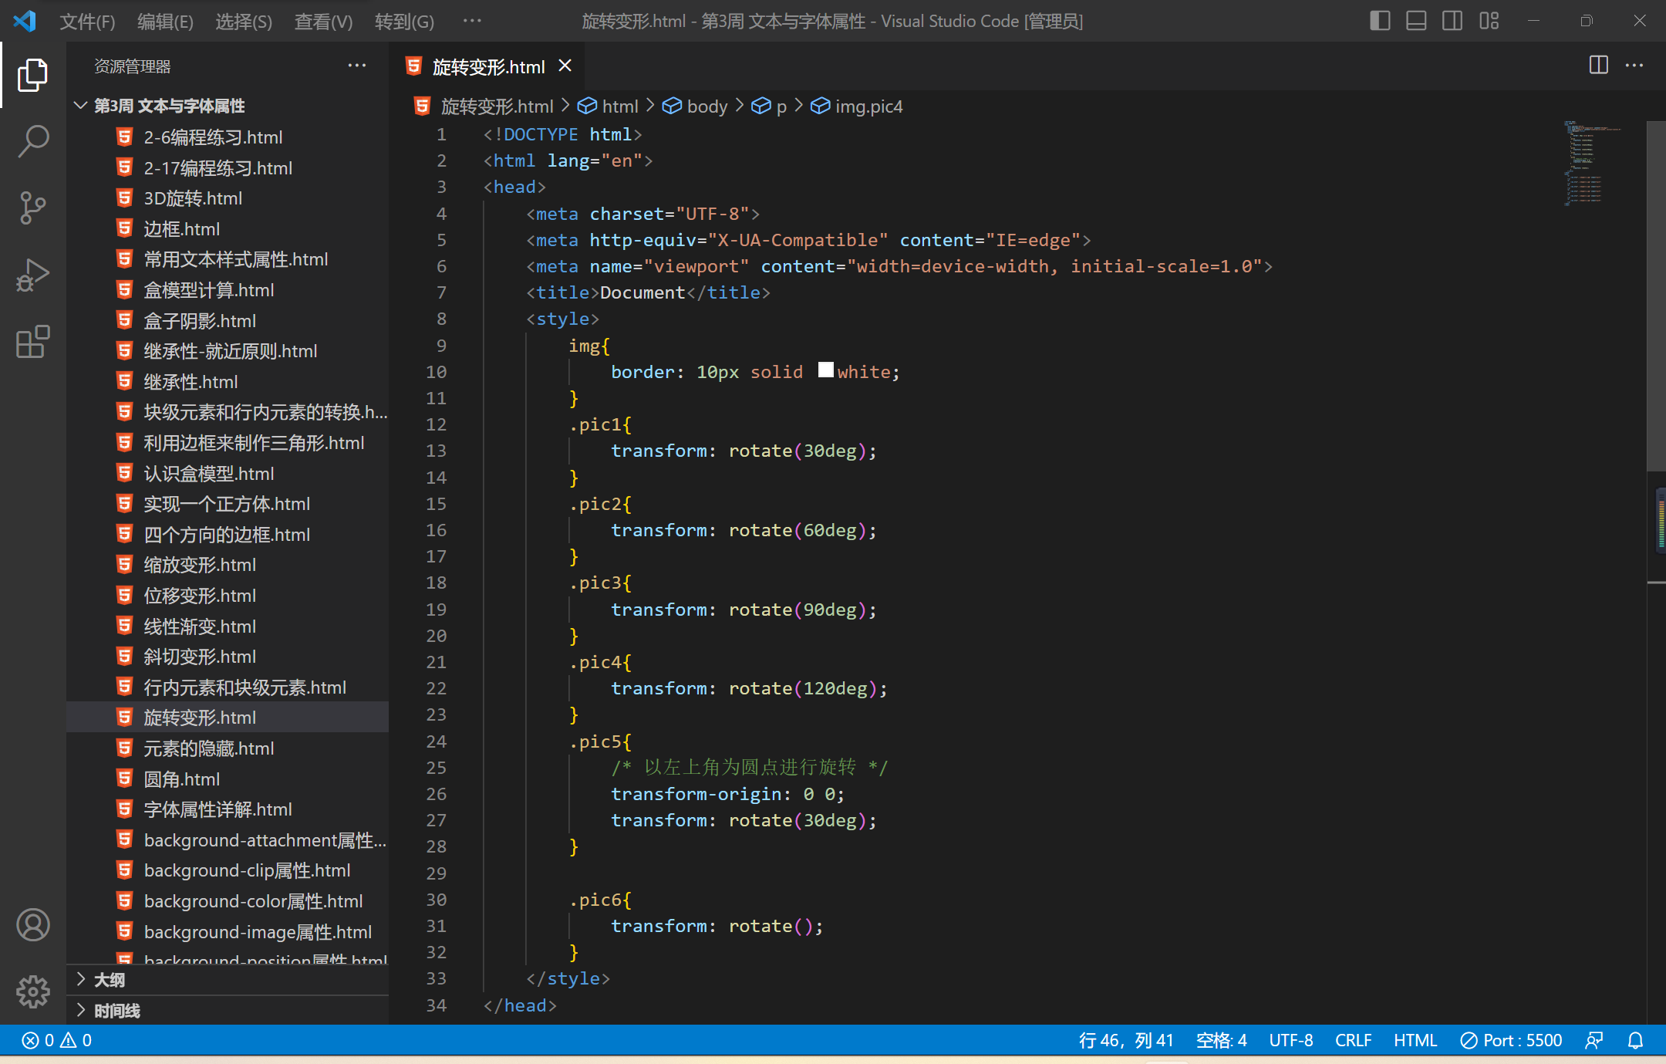Open the Extensions view

[32, 342]
